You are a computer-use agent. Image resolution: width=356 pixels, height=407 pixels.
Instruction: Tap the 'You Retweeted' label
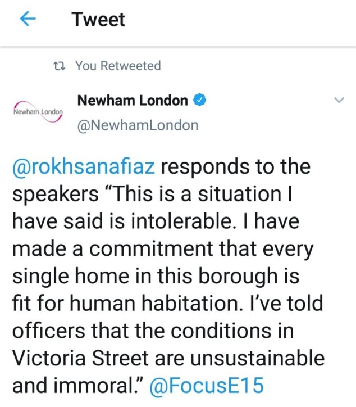[x=118, y=66]
